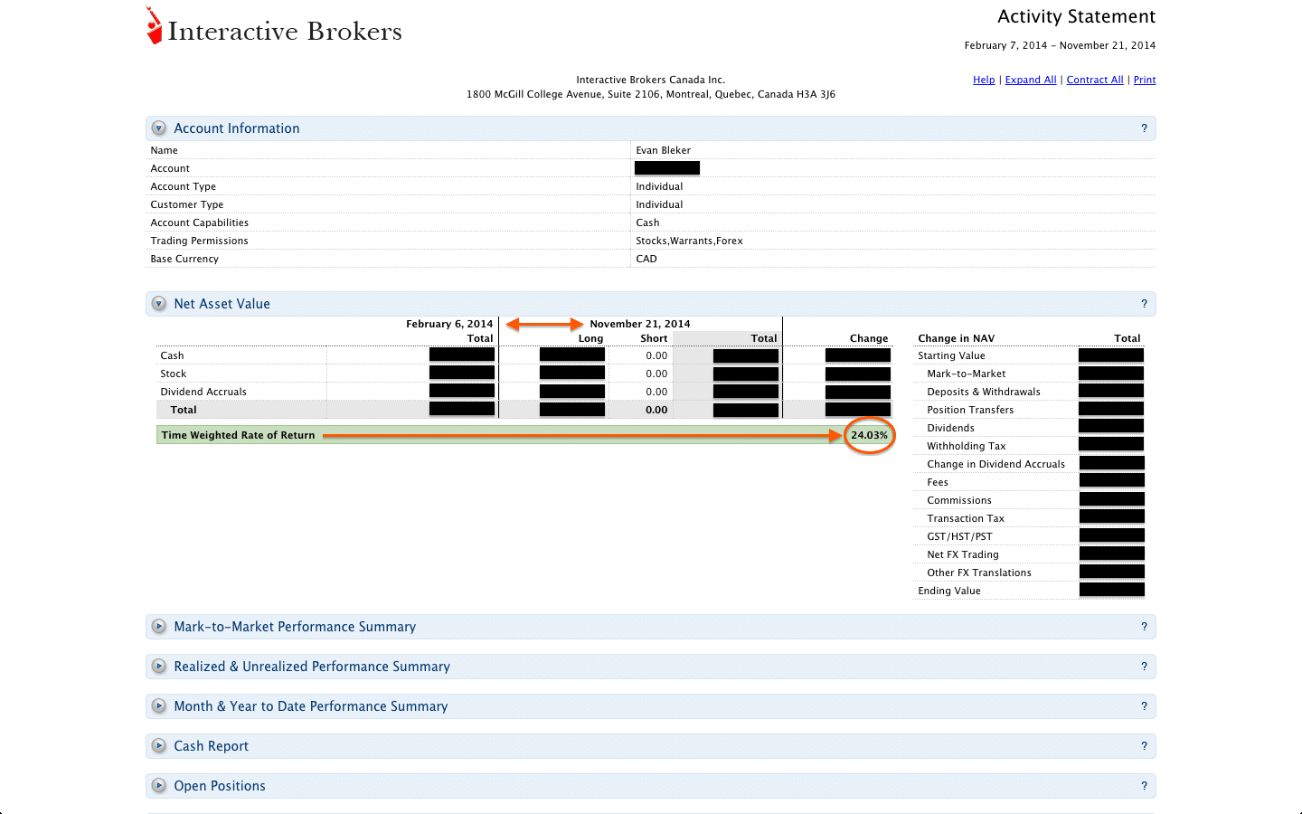
Task: Click the Deposits & Withdrawals row label
Action: click(984, 392)
